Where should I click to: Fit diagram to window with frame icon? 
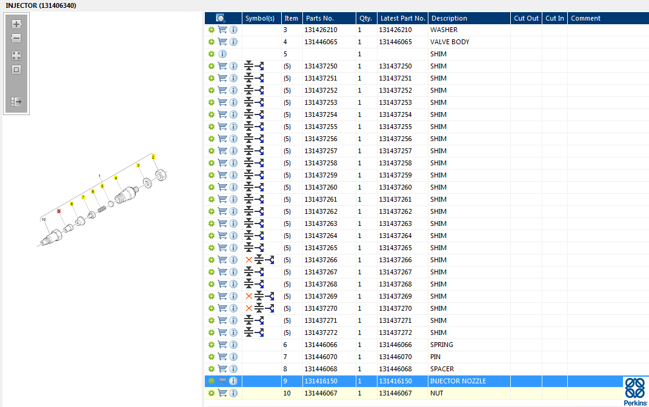(16, 70)
